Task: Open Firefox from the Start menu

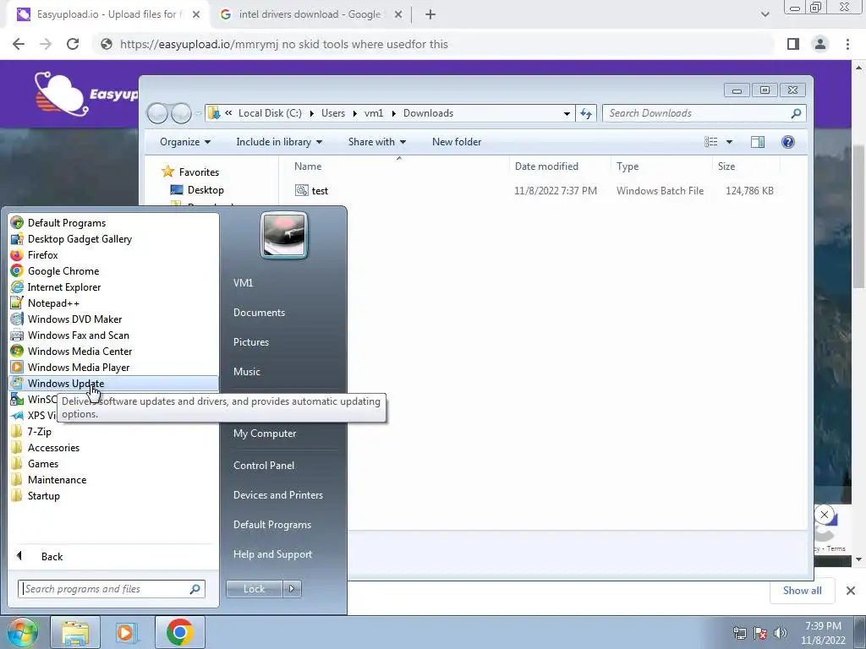Action: pos(42,255)
